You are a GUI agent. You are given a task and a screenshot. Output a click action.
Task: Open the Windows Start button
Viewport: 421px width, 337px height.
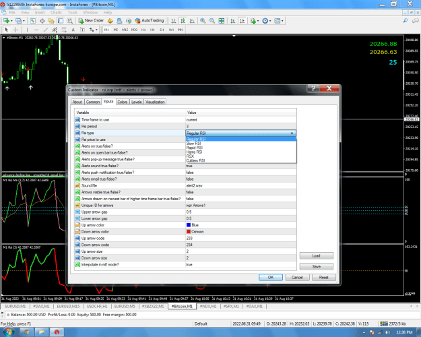(x=8, y=332)
